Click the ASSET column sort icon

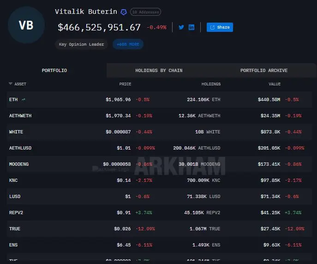tap(11, 84)
